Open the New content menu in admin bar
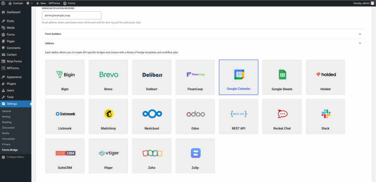376x182 pixels. click(40, 3)
